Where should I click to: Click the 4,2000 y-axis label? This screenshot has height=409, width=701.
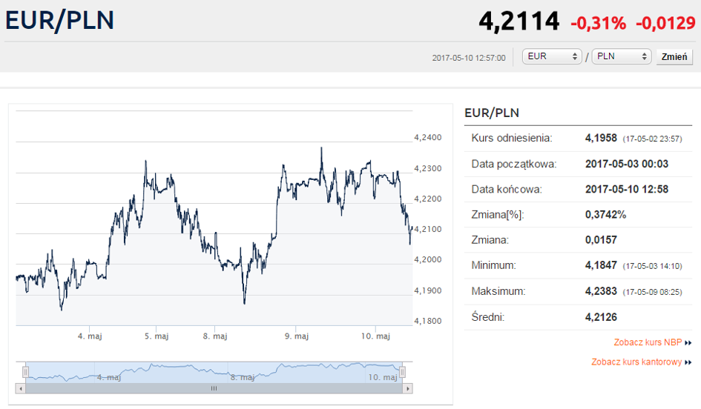pos(428,259)
